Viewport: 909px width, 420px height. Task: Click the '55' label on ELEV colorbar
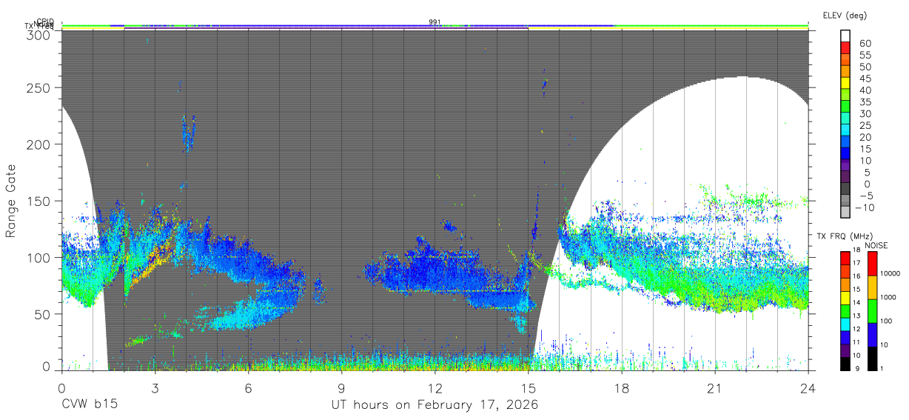point(865,56)
